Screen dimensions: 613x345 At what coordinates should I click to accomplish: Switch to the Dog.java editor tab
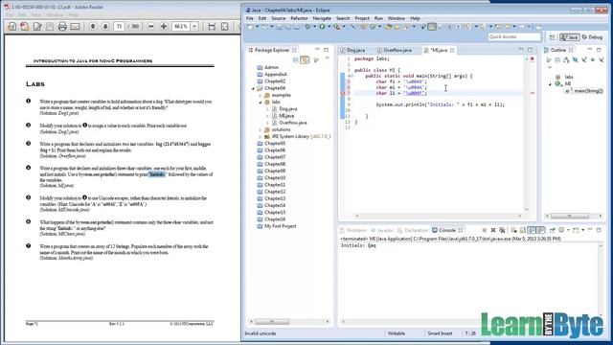point(352,50)
